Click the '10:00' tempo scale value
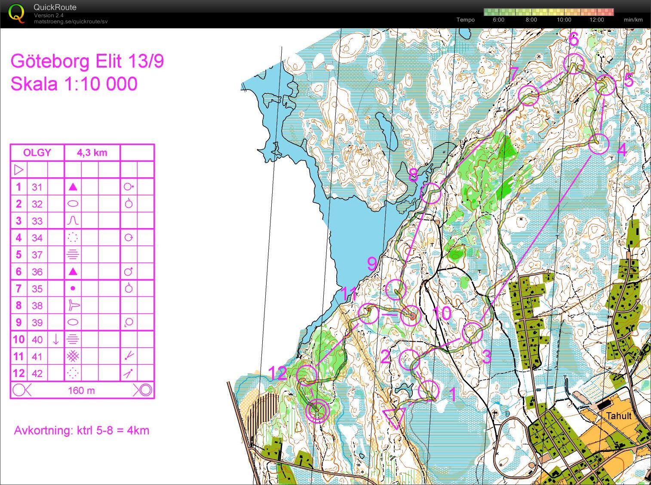 pos(564,20)
